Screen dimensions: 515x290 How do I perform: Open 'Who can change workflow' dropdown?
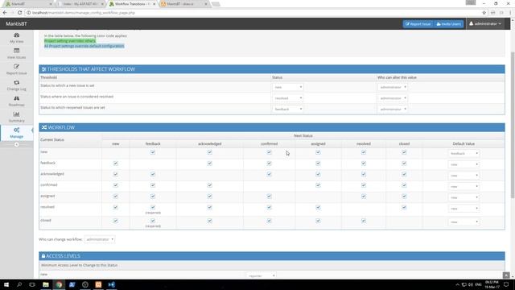tap(100, 239)
